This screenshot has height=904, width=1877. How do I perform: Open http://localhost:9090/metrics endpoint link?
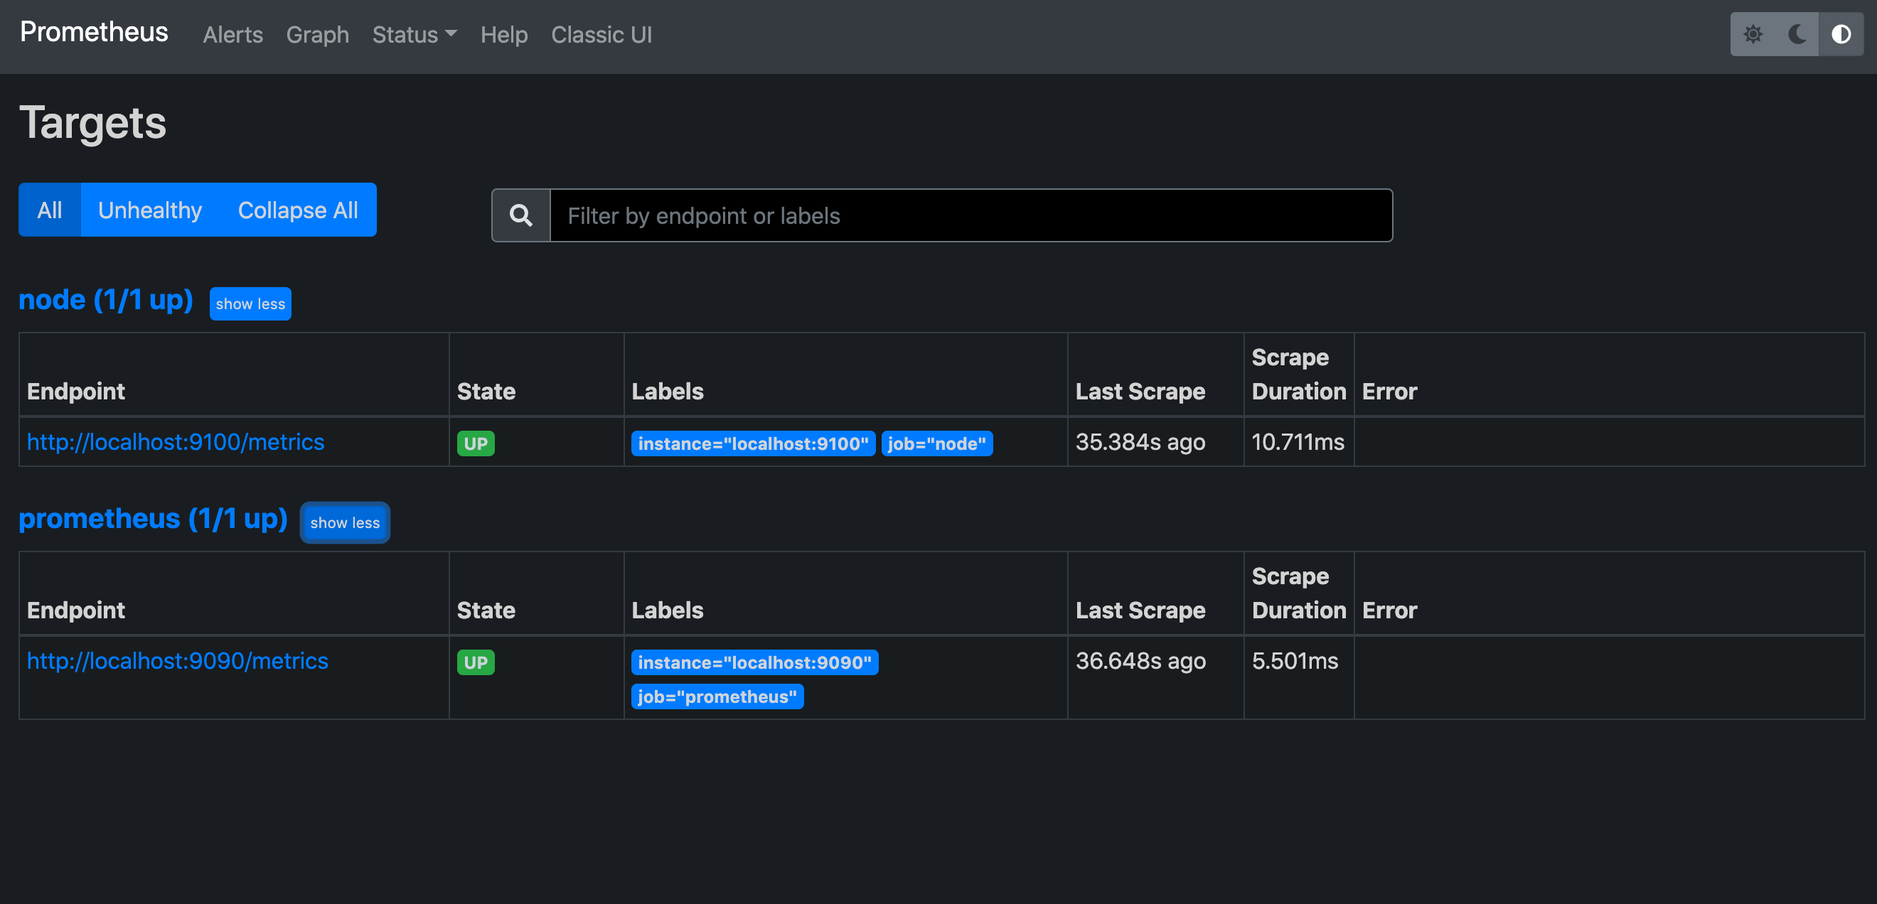pyautogui.click(x=178, y=661)
